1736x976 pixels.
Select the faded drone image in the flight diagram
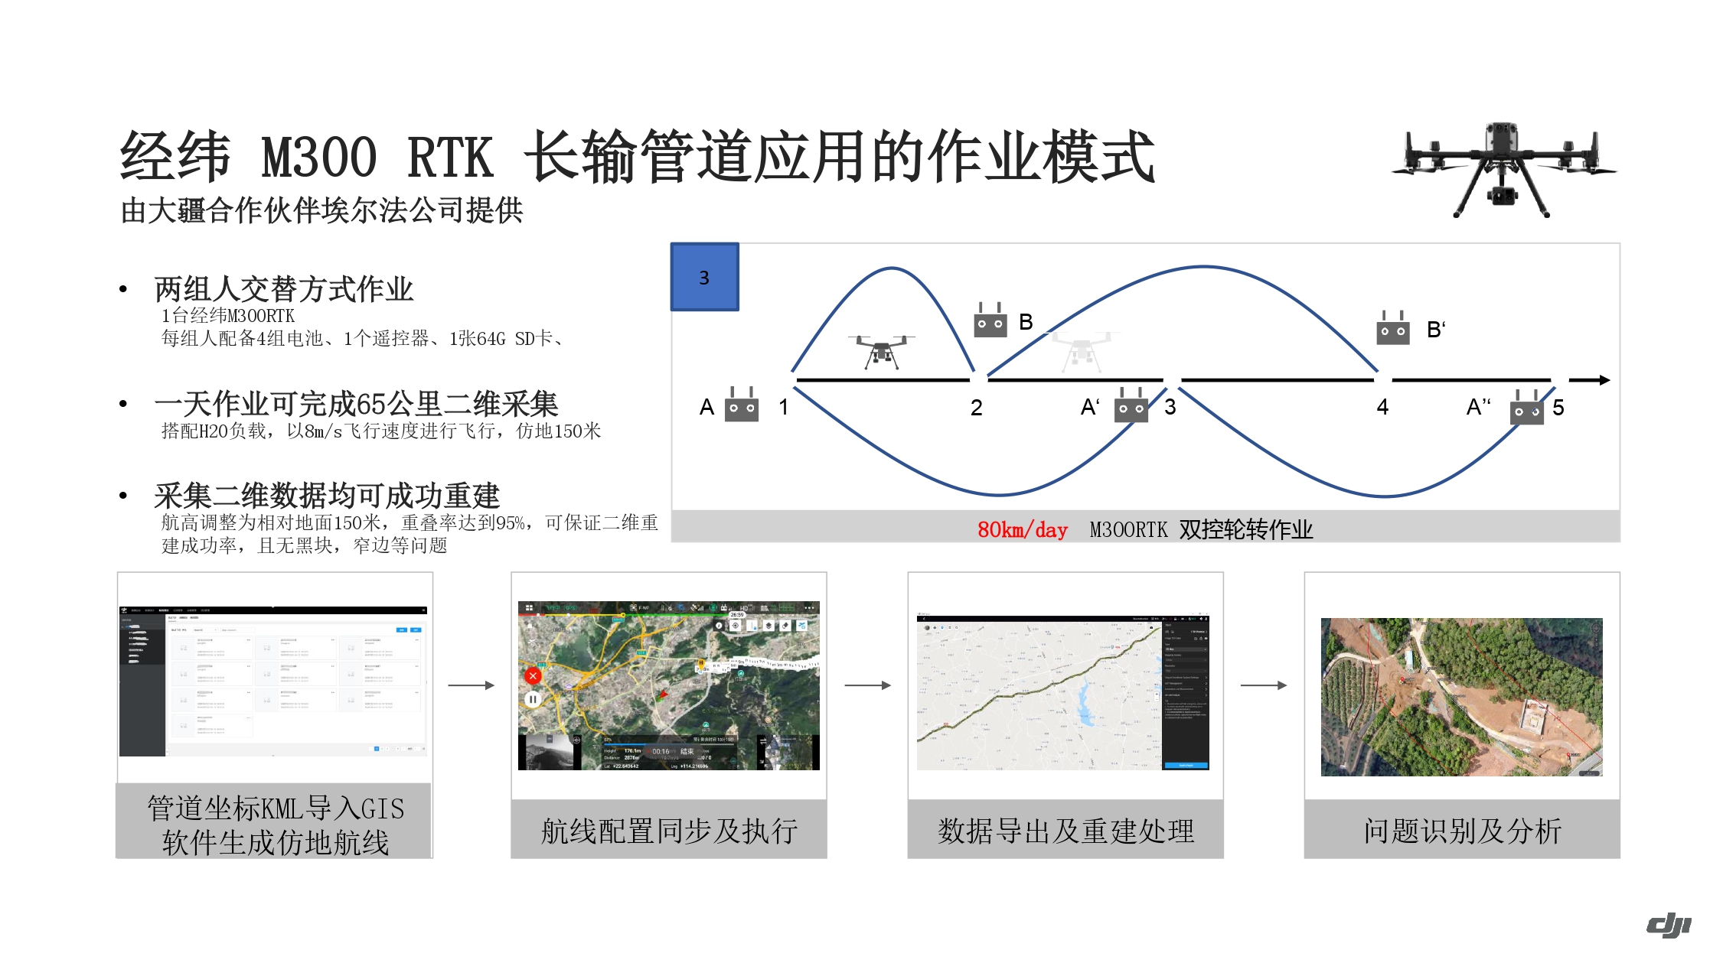click(x=1081, y=351)
